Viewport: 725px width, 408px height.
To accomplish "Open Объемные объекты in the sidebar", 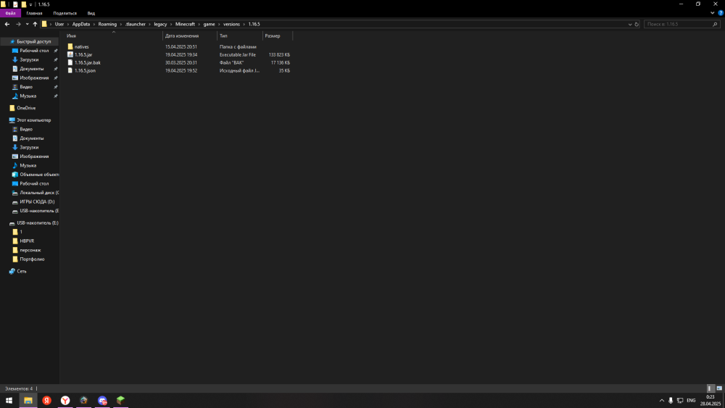I will coord(39,175).
